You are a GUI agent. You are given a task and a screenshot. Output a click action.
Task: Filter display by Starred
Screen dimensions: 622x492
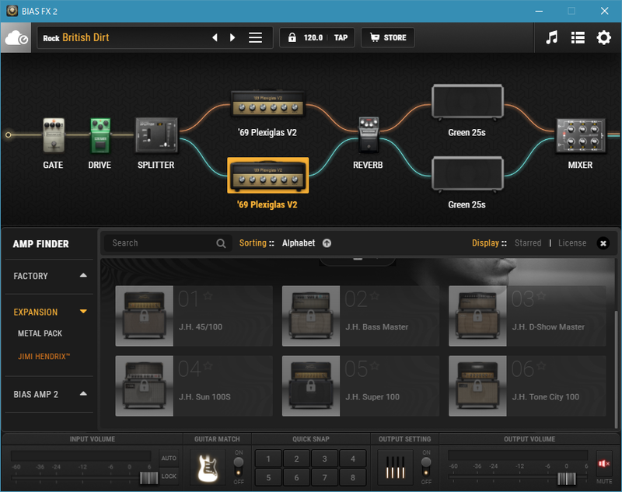pos(528,243)
